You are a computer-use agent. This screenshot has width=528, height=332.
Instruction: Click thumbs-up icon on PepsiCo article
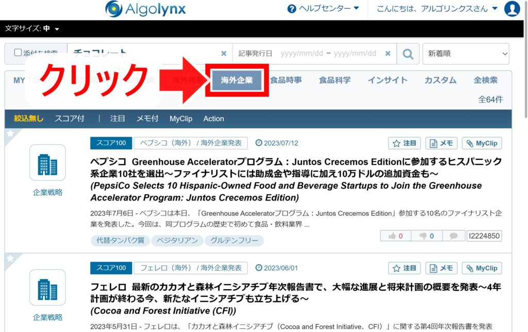click(396, 236)
